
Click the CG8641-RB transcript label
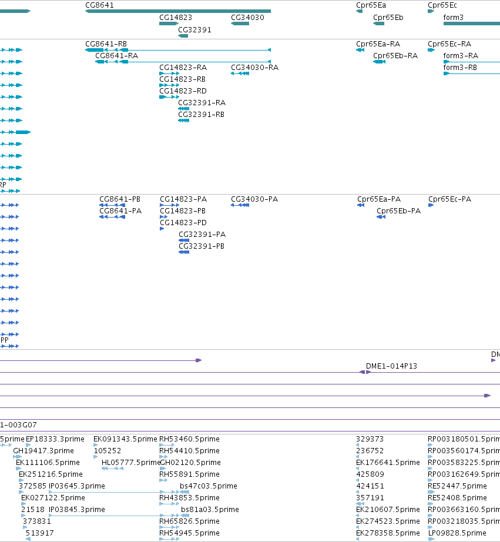click(106, 44)
